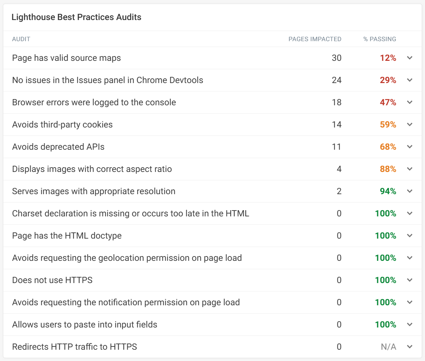Expand chevron for 'Redirects HTTP traffic to HTTPS'
Screen dimensions: 425x361
coord(410,347)
